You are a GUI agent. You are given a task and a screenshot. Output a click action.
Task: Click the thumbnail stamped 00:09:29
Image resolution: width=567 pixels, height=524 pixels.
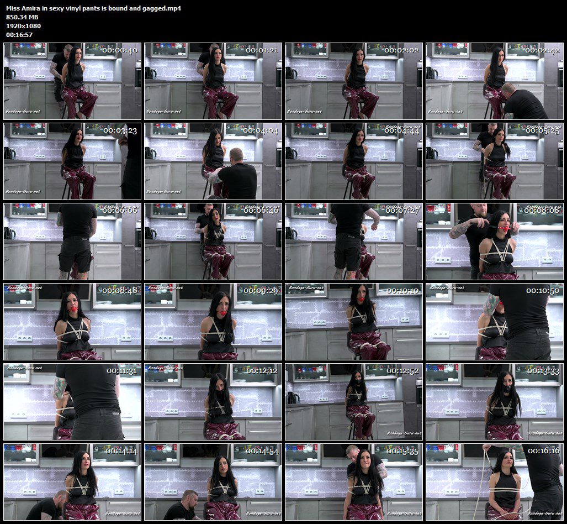coord(213,322)
